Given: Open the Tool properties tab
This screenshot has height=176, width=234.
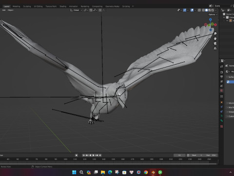Looking at the screenshot, I should coord(222,66).
